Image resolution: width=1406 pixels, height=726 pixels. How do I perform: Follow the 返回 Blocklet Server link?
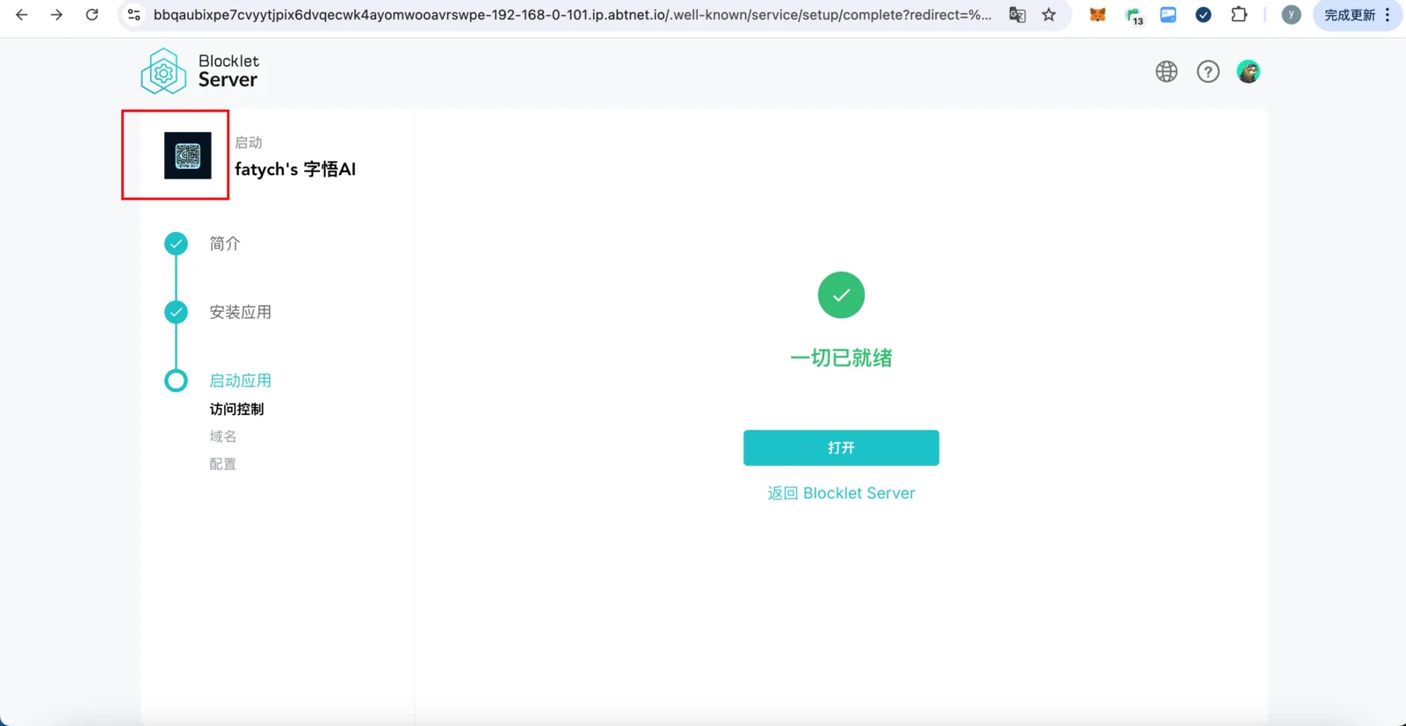click(x=841, y=493)
